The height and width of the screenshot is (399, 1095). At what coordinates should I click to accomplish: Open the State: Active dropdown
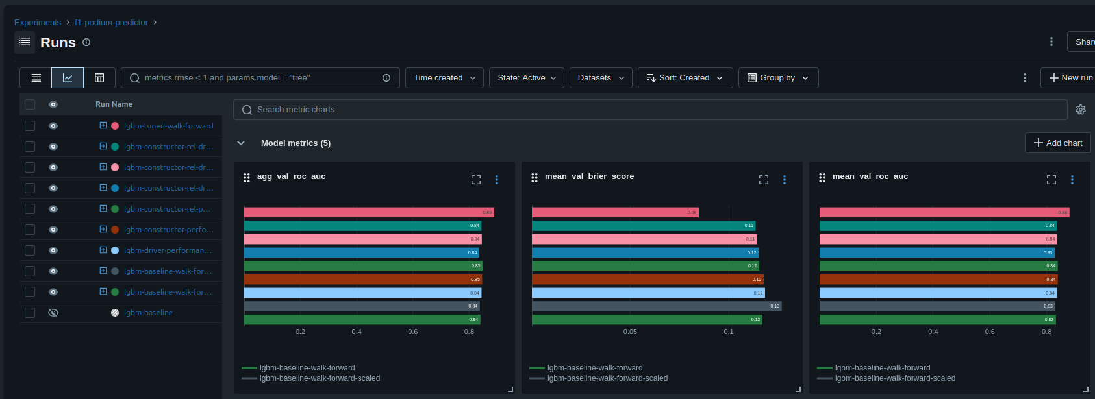(527, 78)
